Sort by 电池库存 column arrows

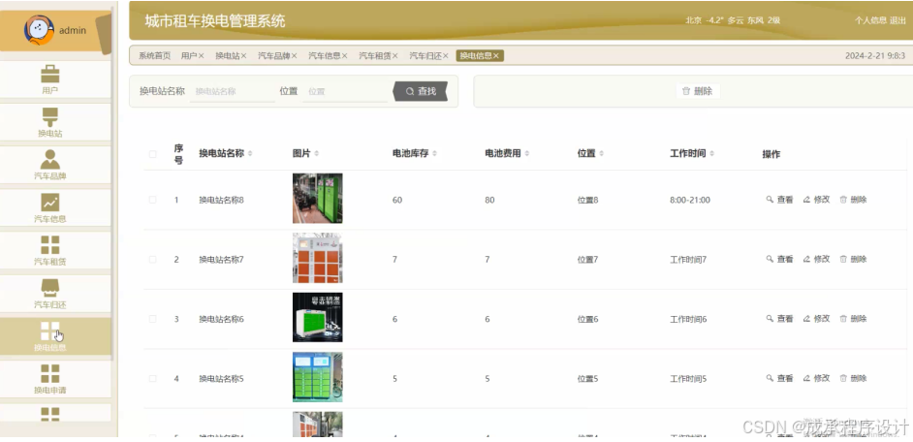435,154
